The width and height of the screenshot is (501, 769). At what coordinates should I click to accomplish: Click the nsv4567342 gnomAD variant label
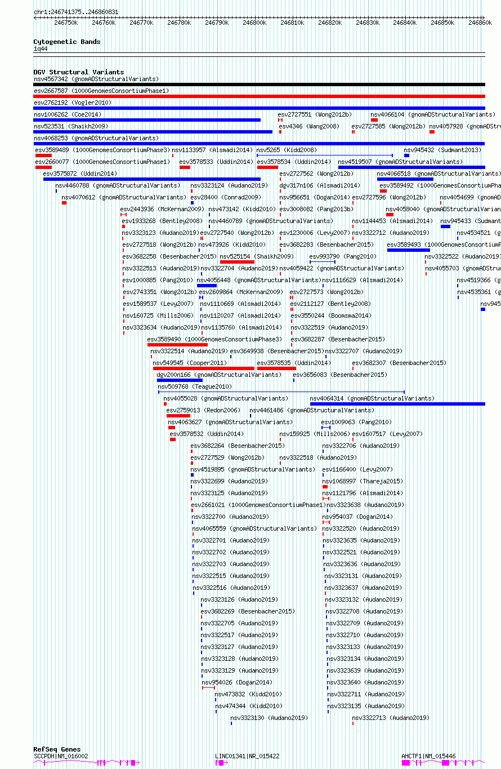pos(96,79)
